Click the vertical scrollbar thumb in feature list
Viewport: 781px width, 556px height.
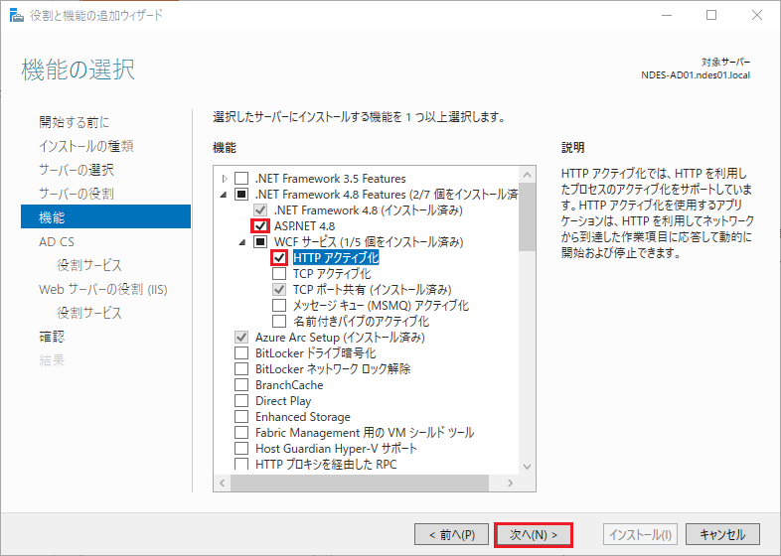point(527,217)
